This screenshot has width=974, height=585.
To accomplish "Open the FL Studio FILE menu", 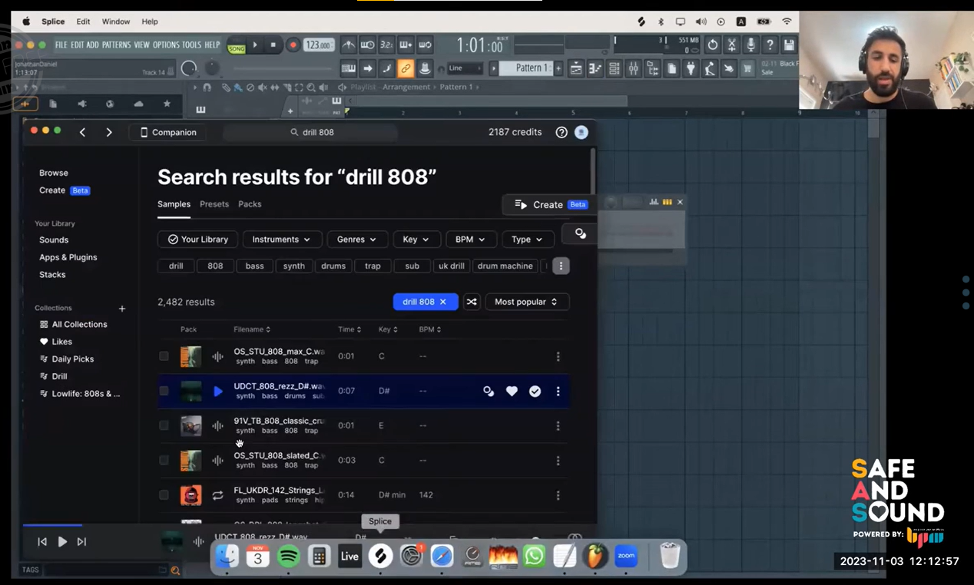I will [x=61, y=45].
